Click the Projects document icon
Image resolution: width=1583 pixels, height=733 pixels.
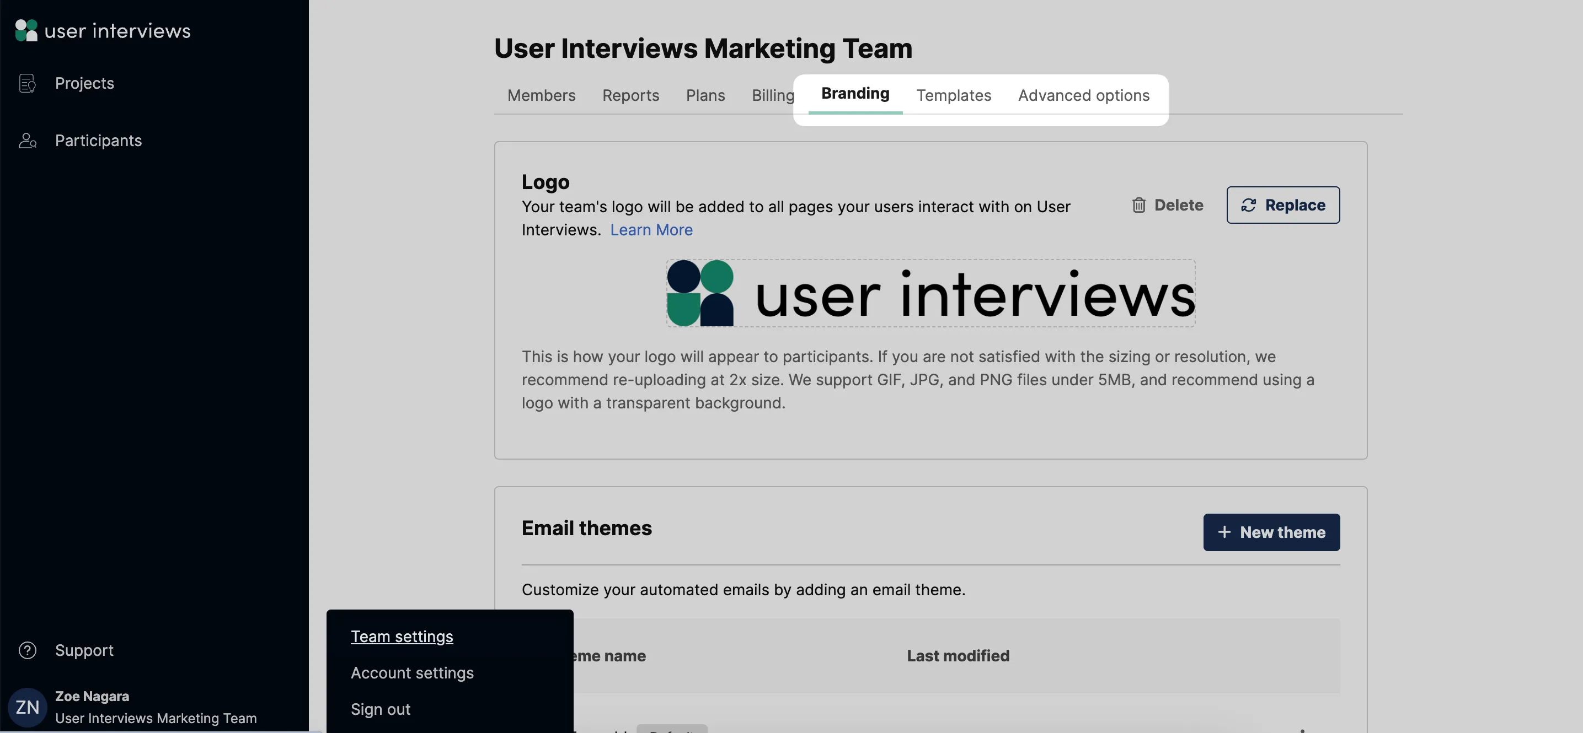27,83
